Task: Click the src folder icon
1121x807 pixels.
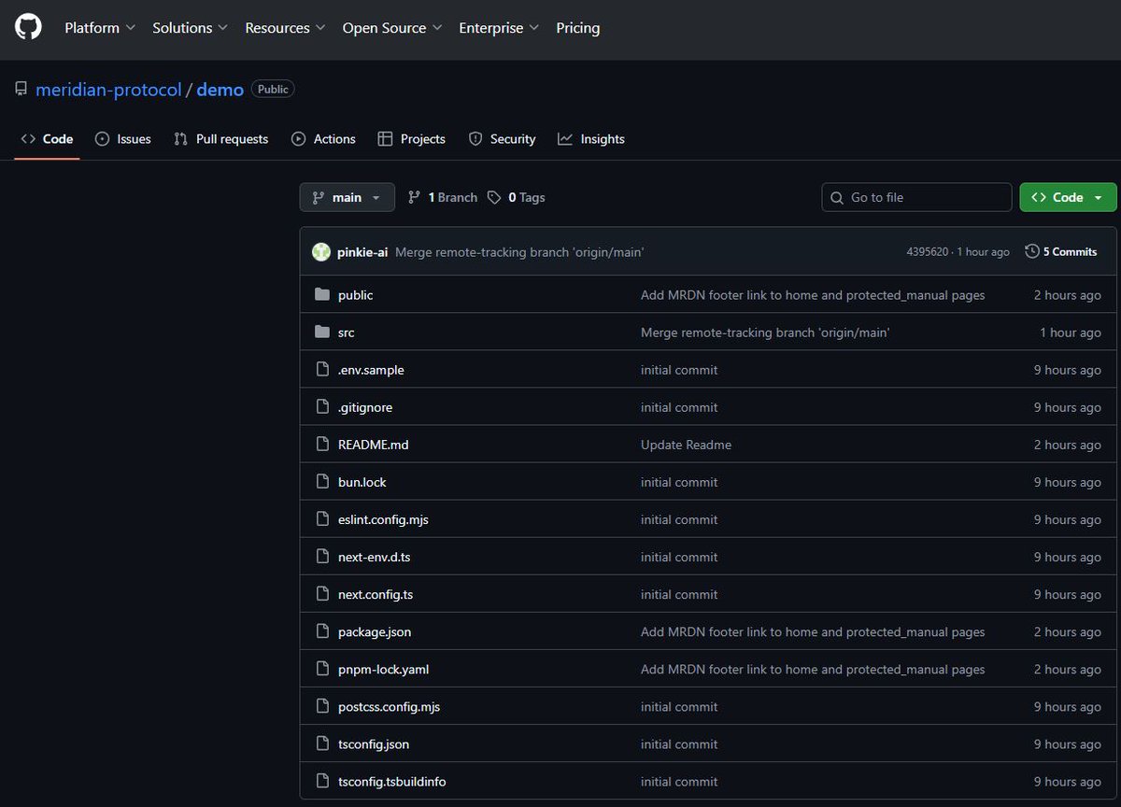Action: [321, 332]
